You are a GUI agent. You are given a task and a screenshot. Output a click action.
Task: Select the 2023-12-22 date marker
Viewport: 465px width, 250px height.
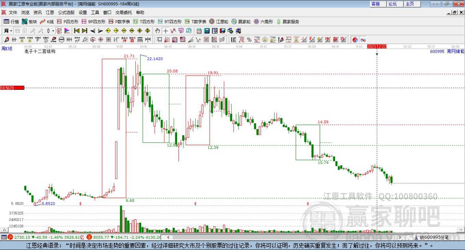pyautogui.click(x=376, y=47)
